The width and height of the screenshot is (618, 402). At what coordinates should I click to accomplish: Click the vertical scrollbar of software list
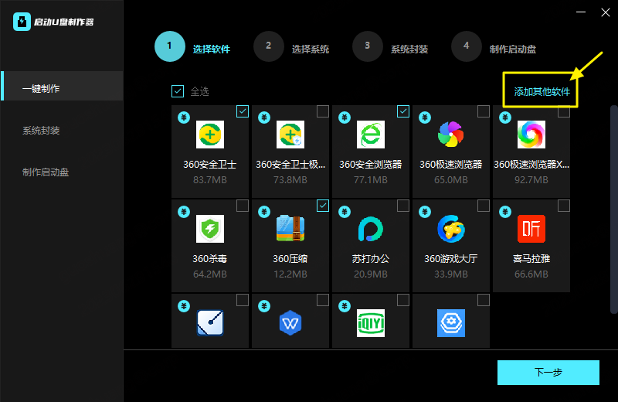point(613,193)
